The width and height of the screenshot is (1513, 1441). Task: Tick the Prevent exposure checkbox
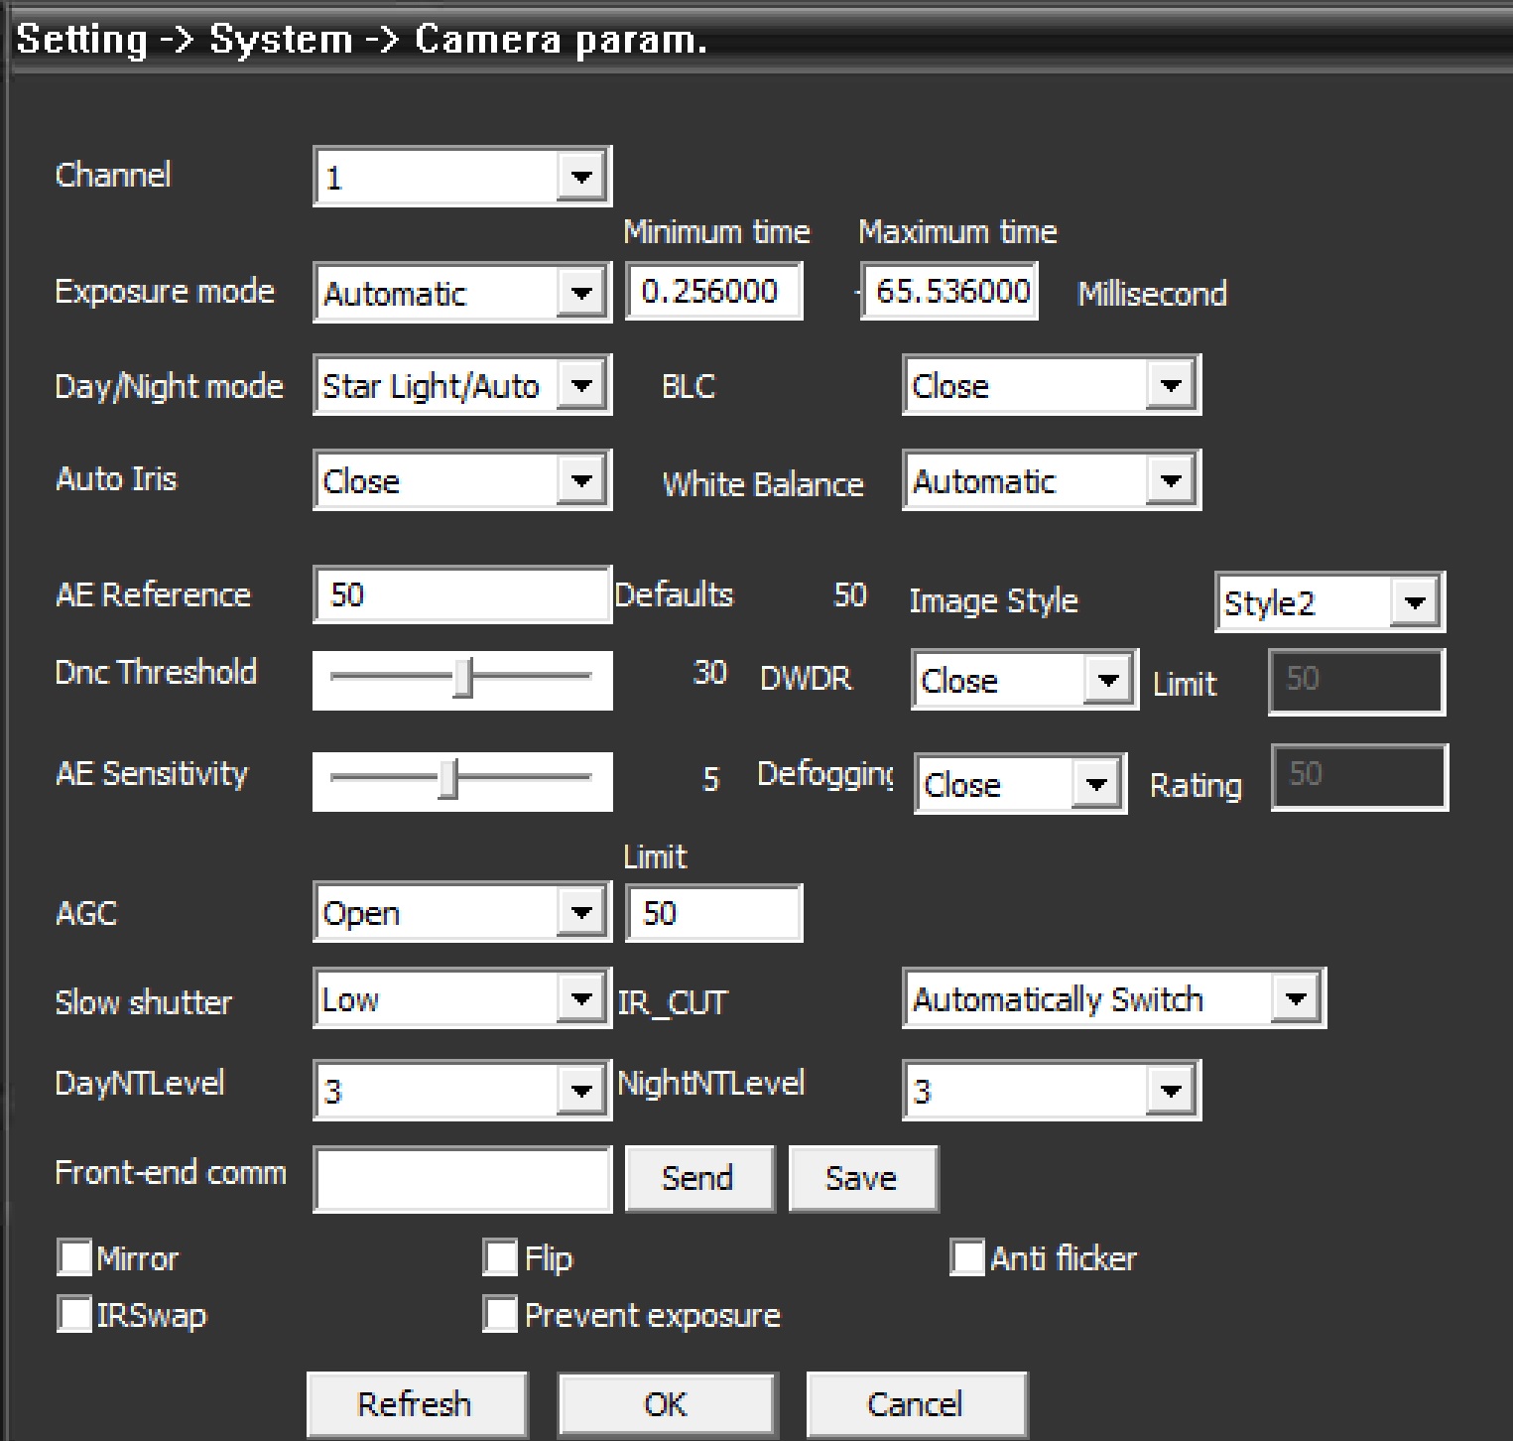click(x=500, y=1314)
